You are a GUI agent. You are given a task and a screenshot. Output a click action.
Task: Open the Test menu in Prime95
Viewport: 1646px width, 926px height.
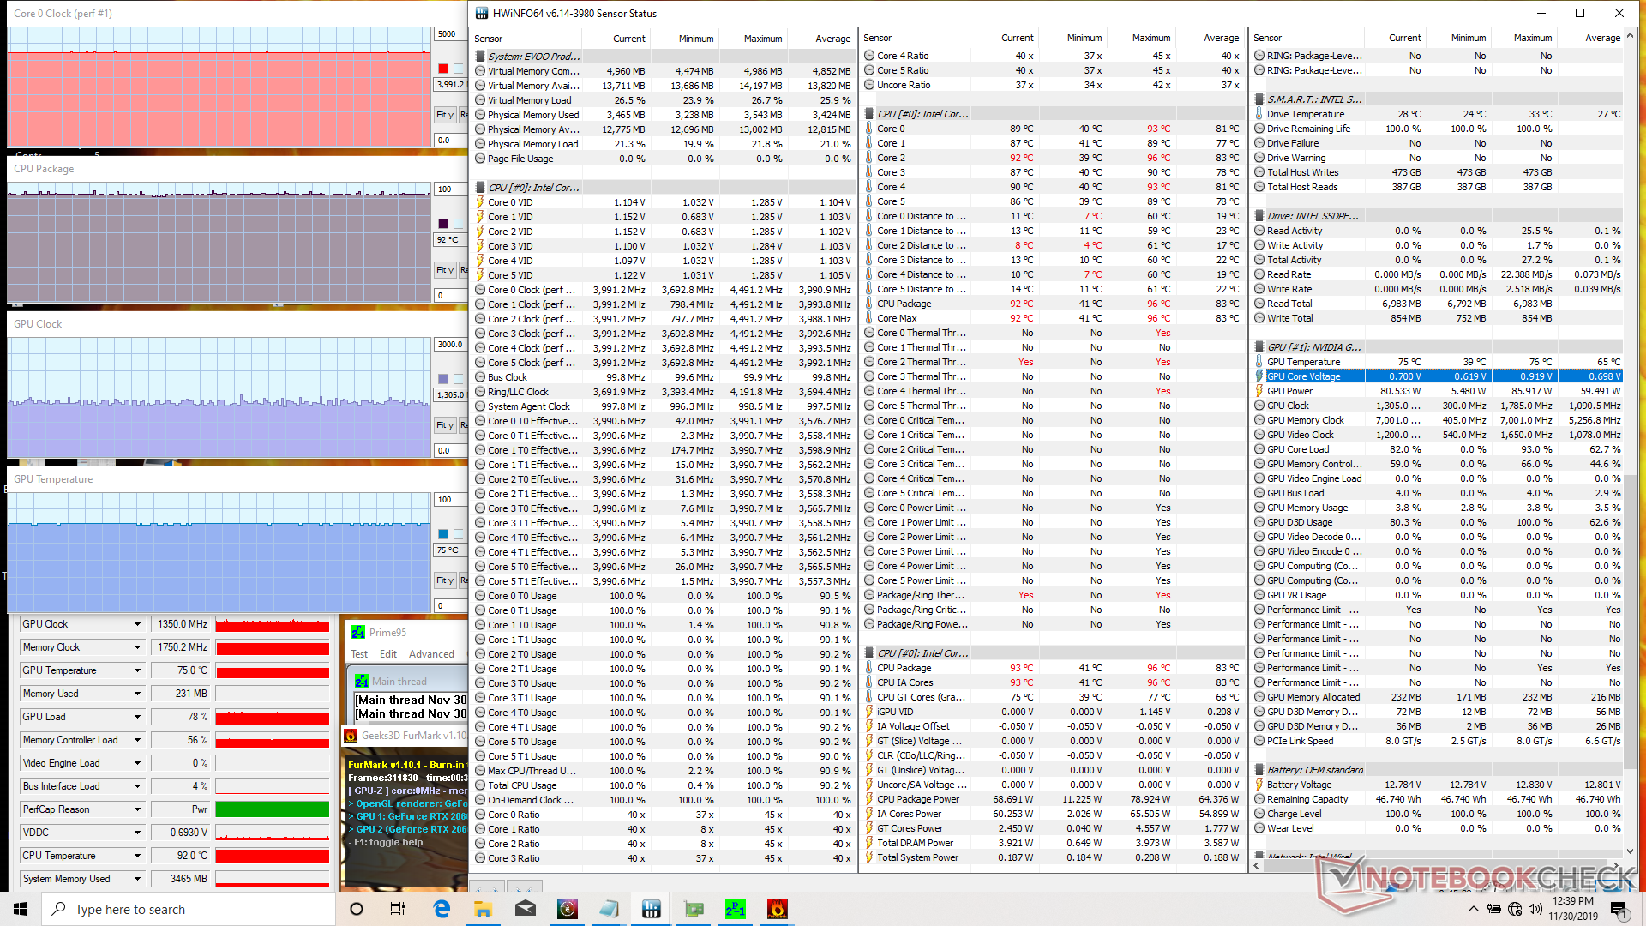pyautogui.click(x=359, y=654)
